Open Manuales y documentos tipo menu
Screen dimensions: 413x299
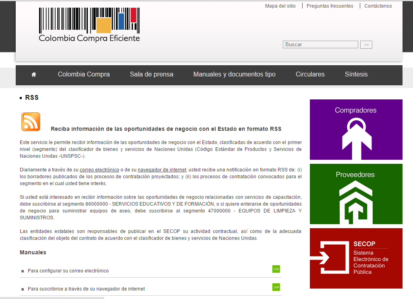pos(235,74)
